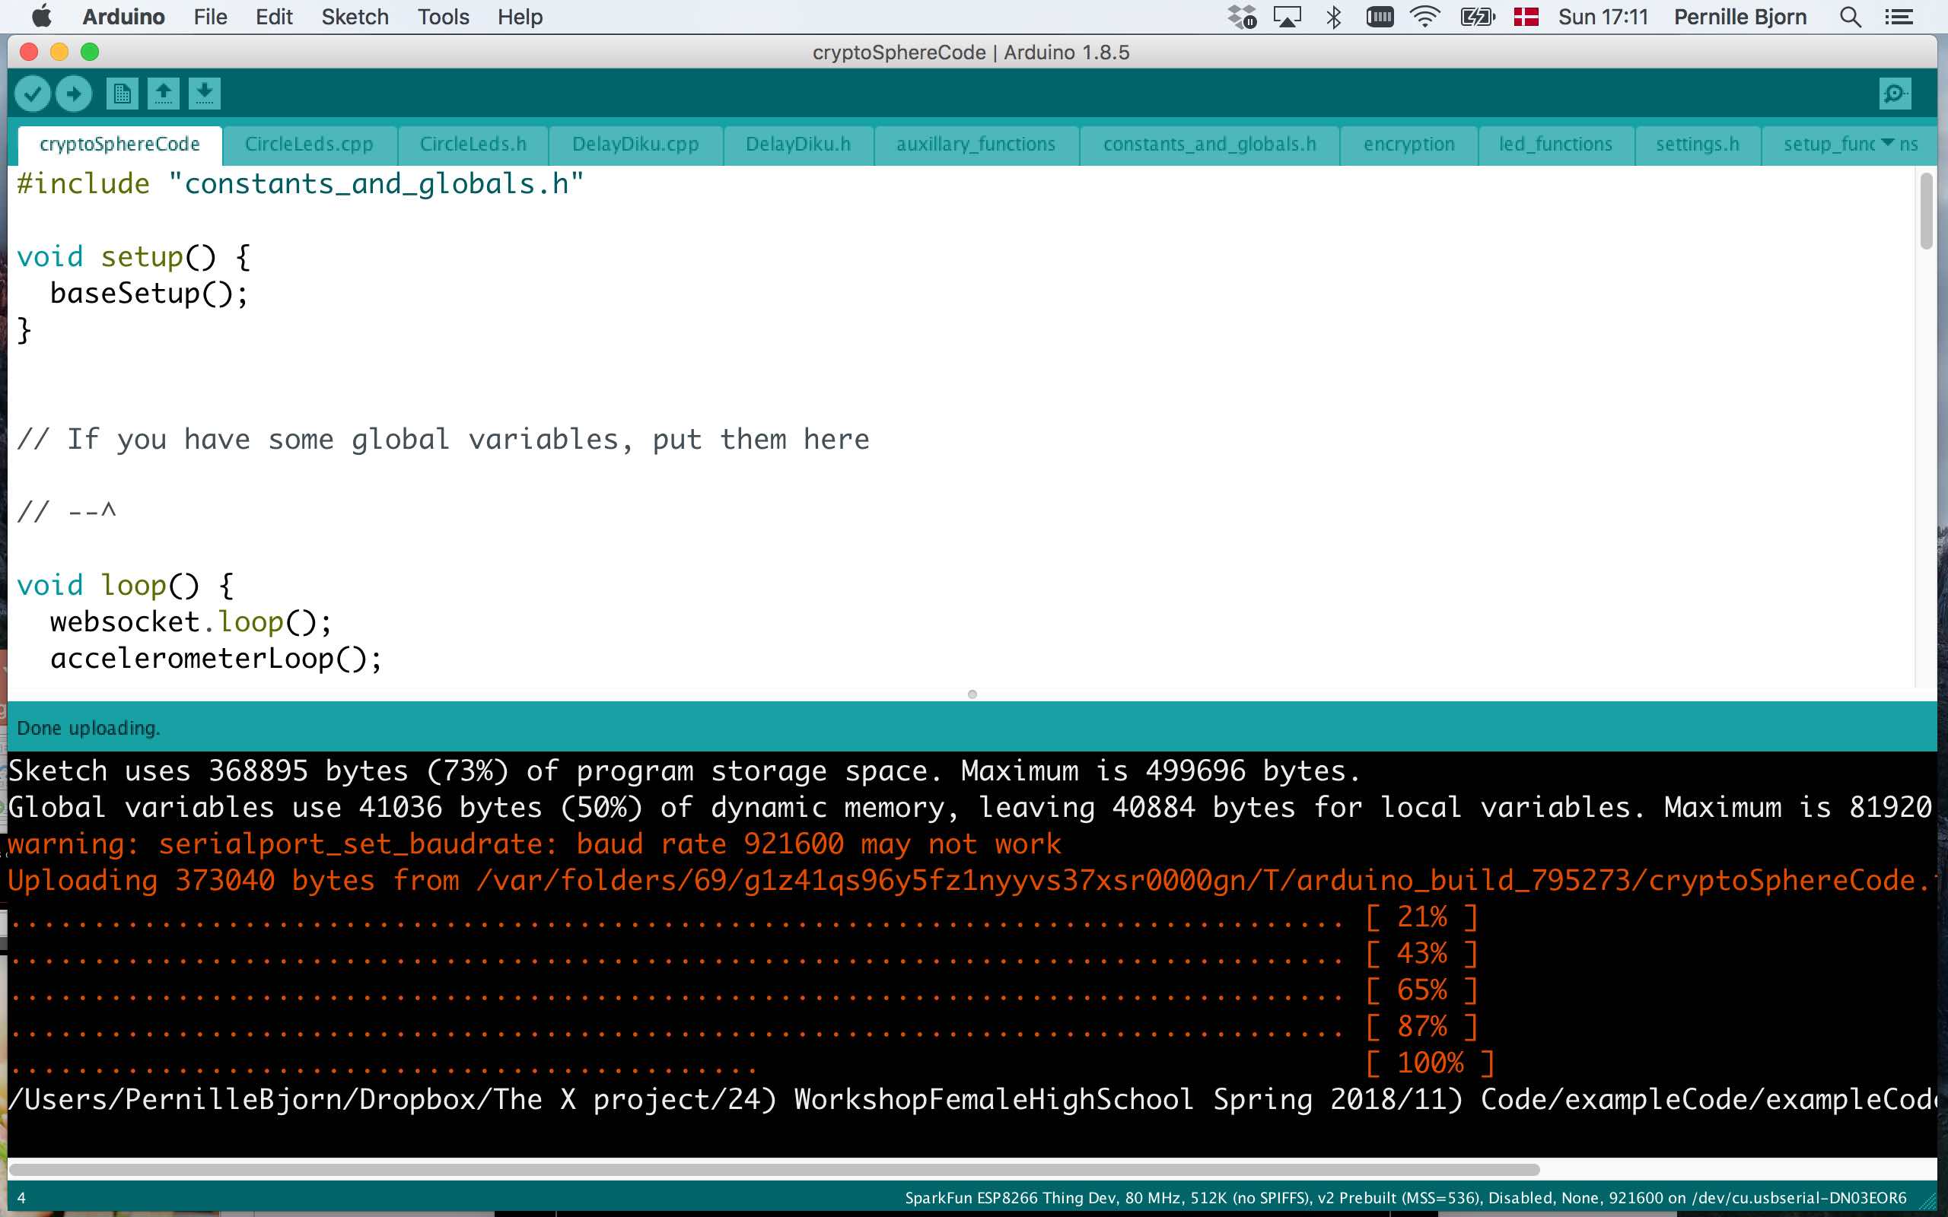Click the Upload arrow button
The image size is (1948, 1217).
click(74, 94)
